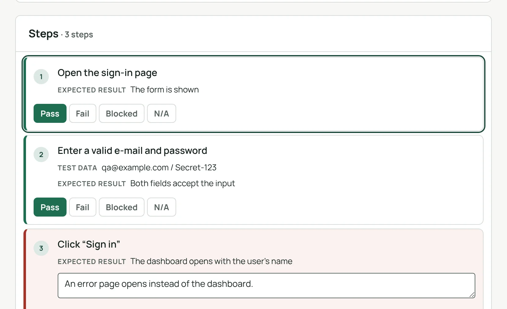Set step 2 'Enter a valid e-mail' to N/A
The image size is (507, 309).
point(162,207)
